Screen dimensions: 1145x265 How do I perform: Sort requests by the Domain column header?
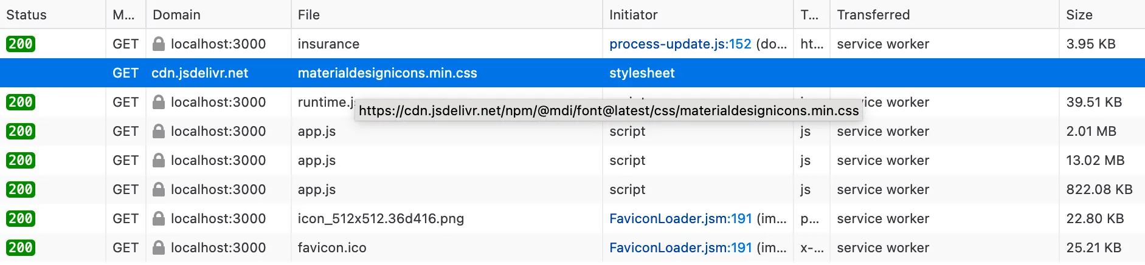point(176,15)
